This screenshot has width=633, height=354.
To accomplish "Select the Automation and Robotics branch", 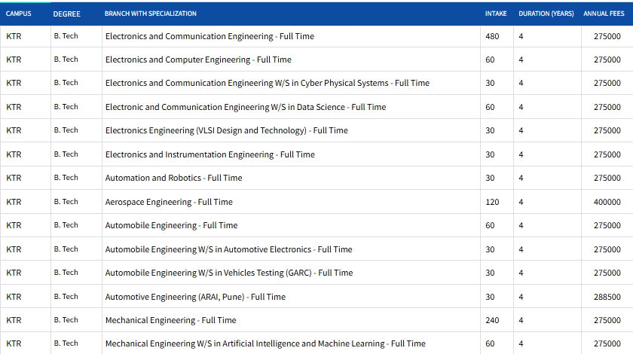I will (x=173, y=178).
